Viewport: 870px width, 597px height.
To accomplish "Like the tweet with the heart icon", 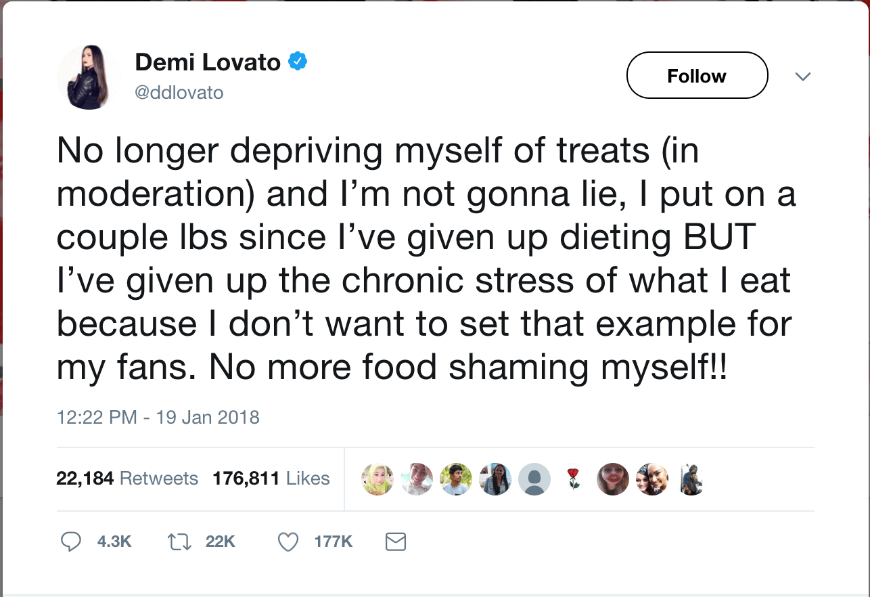I will 289,541.
